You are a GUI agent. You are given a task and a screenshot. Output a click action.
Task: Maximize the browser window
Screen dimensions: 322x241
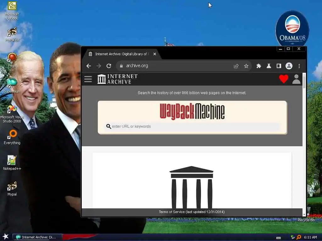click(x=288, y=49)
